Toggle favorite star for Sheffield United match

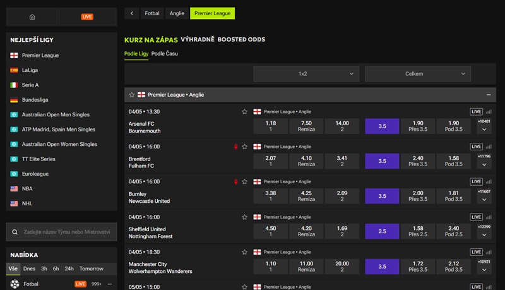(244, 217)
